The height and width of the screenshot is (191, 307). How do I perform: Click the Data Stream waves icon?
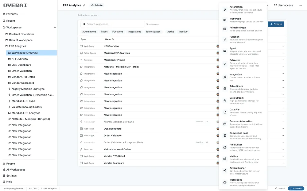click(225, 100)
